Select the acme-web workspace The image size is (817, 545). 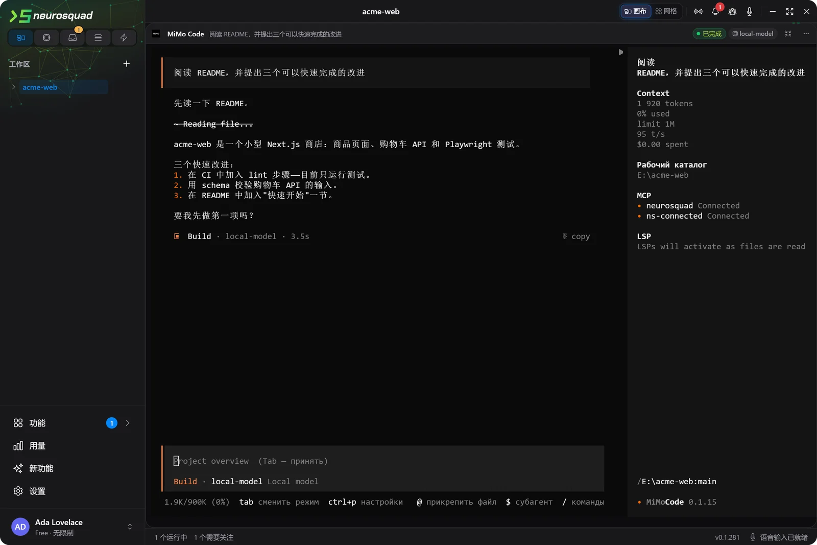[63, 87]
